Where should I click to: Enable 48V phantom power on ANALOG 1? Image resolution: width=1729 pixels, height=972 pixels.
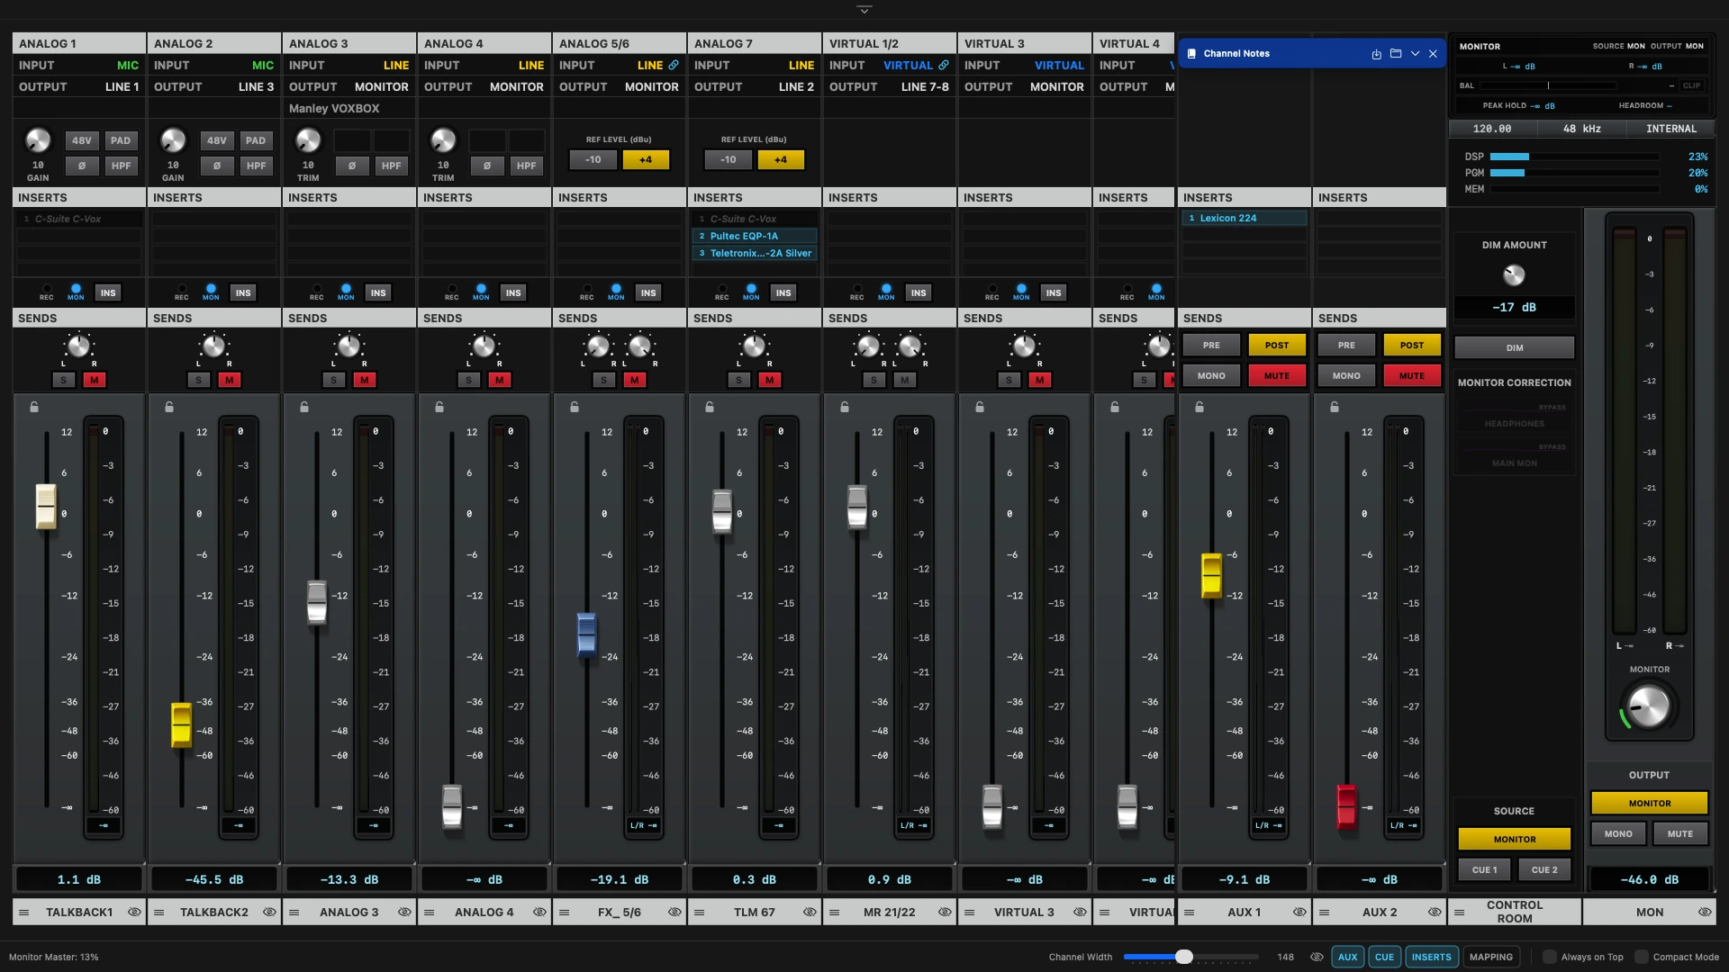click(x=82, y=140)
